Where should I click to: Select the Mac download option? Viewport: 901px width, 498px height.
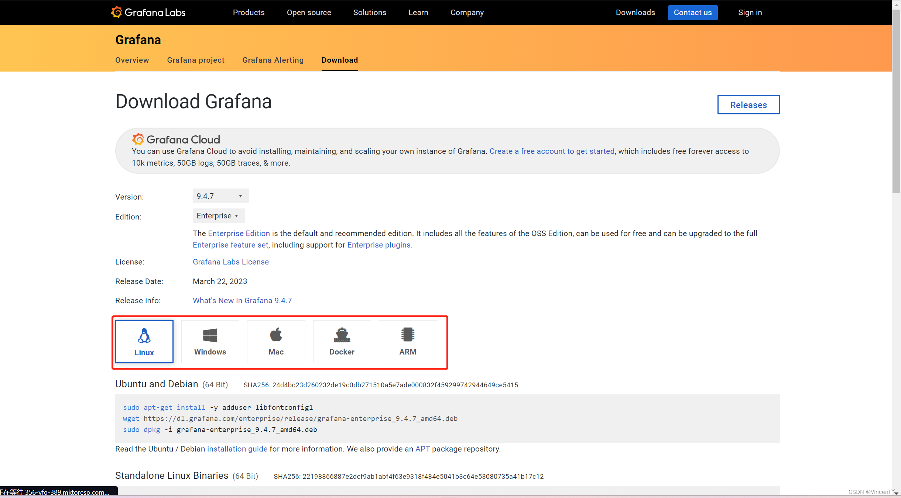coord(275,341)
